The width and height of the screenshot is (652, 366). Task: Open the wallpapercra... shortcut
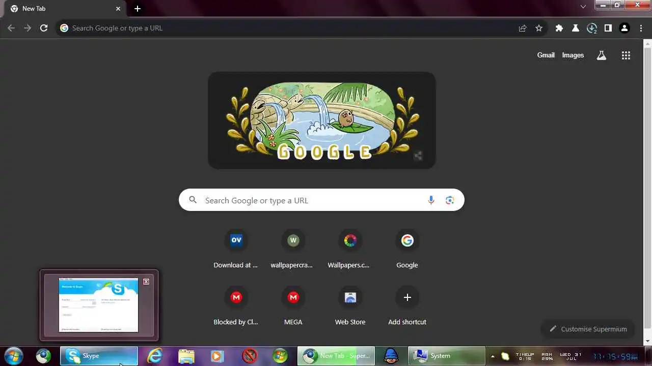[x=293, y=249]
